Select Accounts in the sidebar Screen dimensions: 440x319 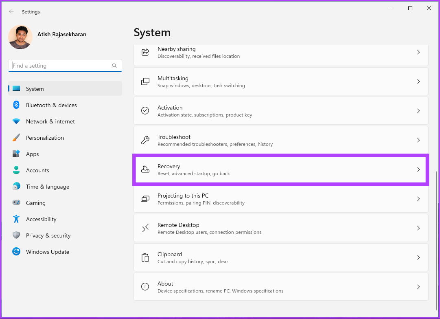tap(37, 170)
